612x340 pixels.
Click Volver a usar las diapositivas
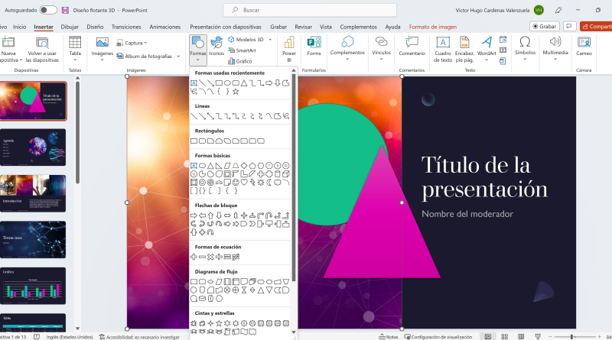42,49
